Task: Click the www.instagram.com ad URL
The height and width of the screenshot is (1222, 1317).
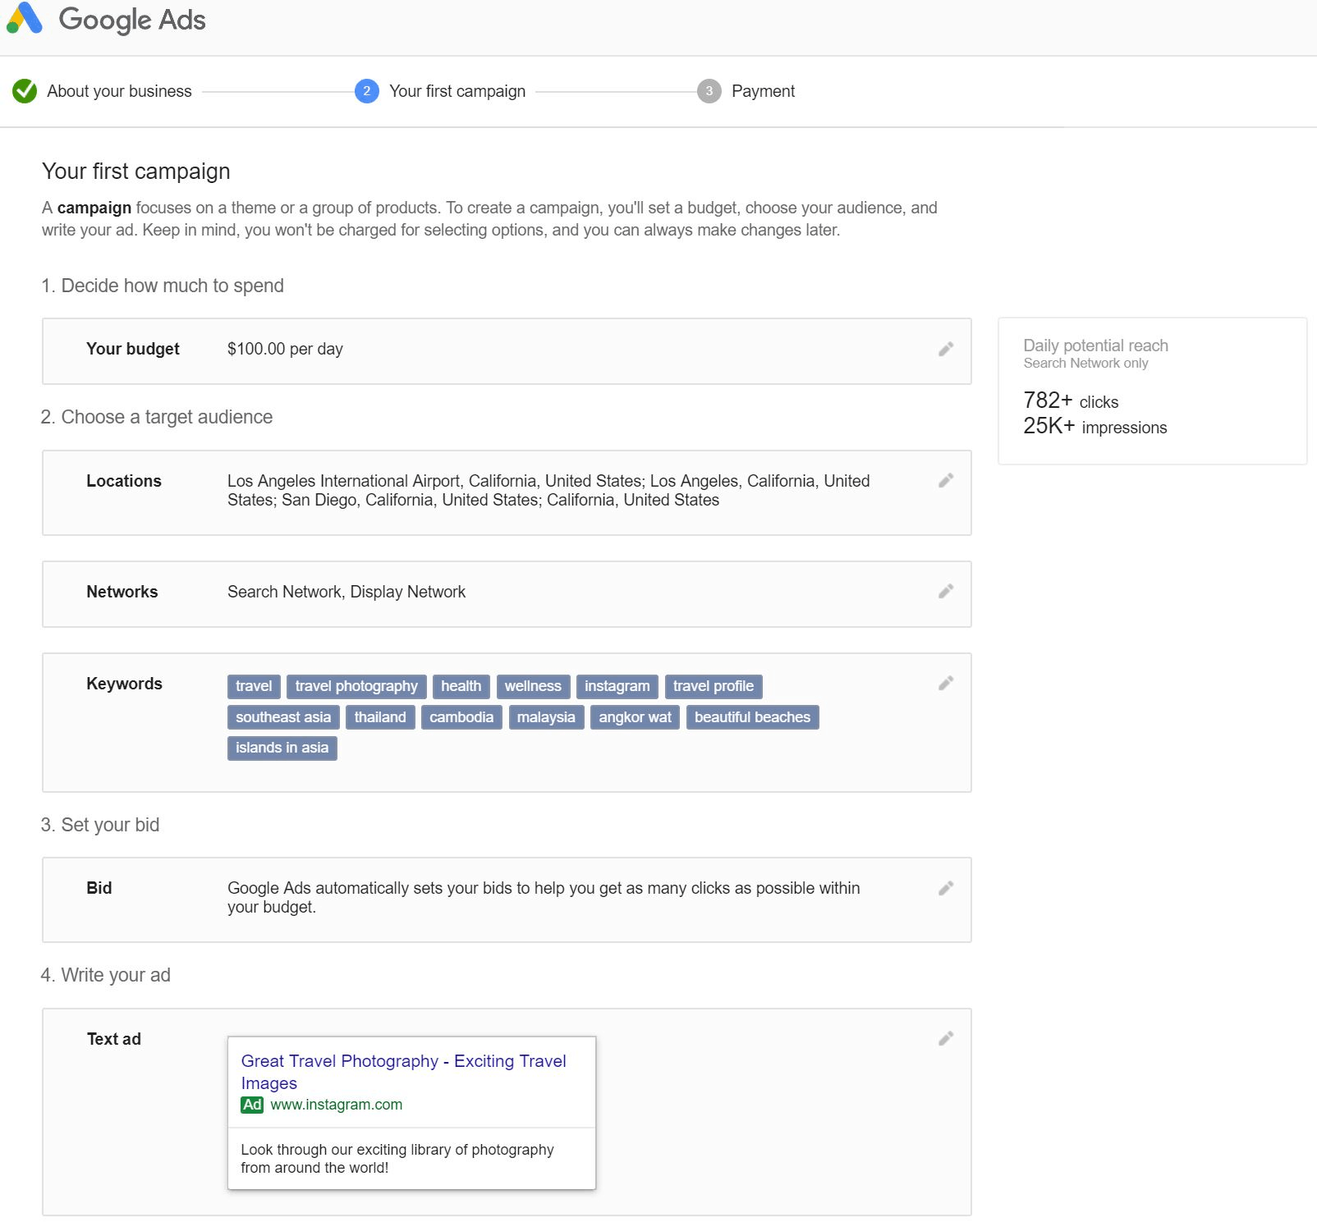Action: pos(337,1105)
